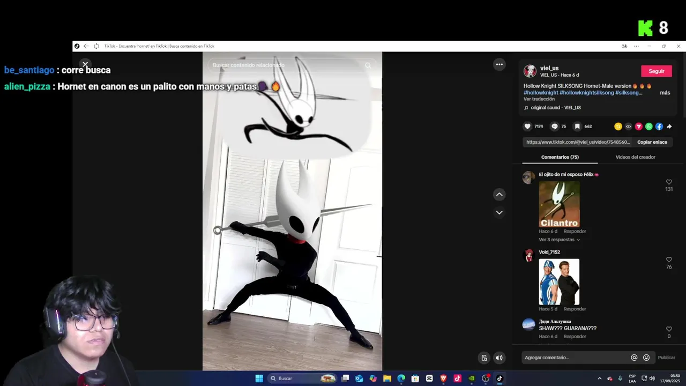Open #hollowknightsilksong hashtag
The width and height of the screenshot is (686, 386).
[x=587, y=93]
